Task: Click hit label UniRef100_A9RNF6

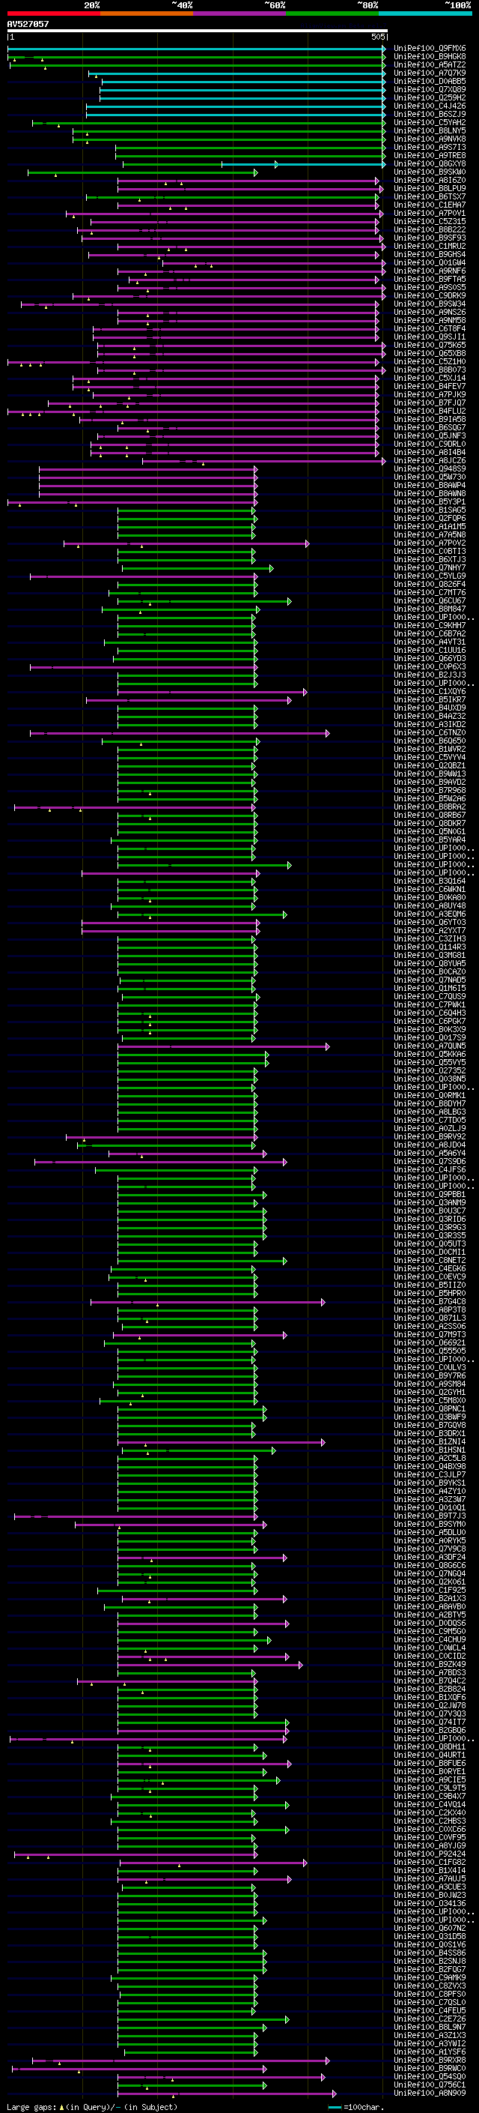Action: (430, 271)
